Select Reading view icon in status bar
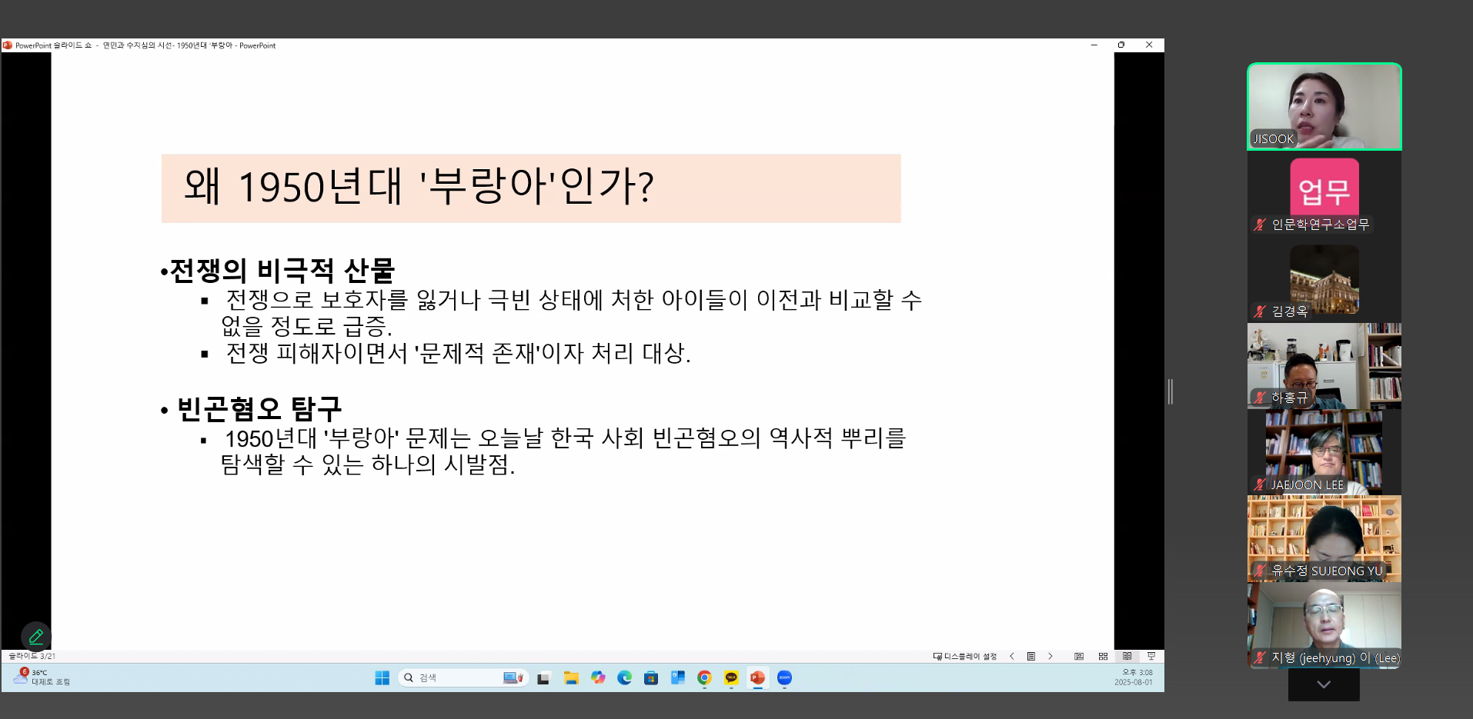Viewport: 1473px width, 719px height. (1127, 657)
